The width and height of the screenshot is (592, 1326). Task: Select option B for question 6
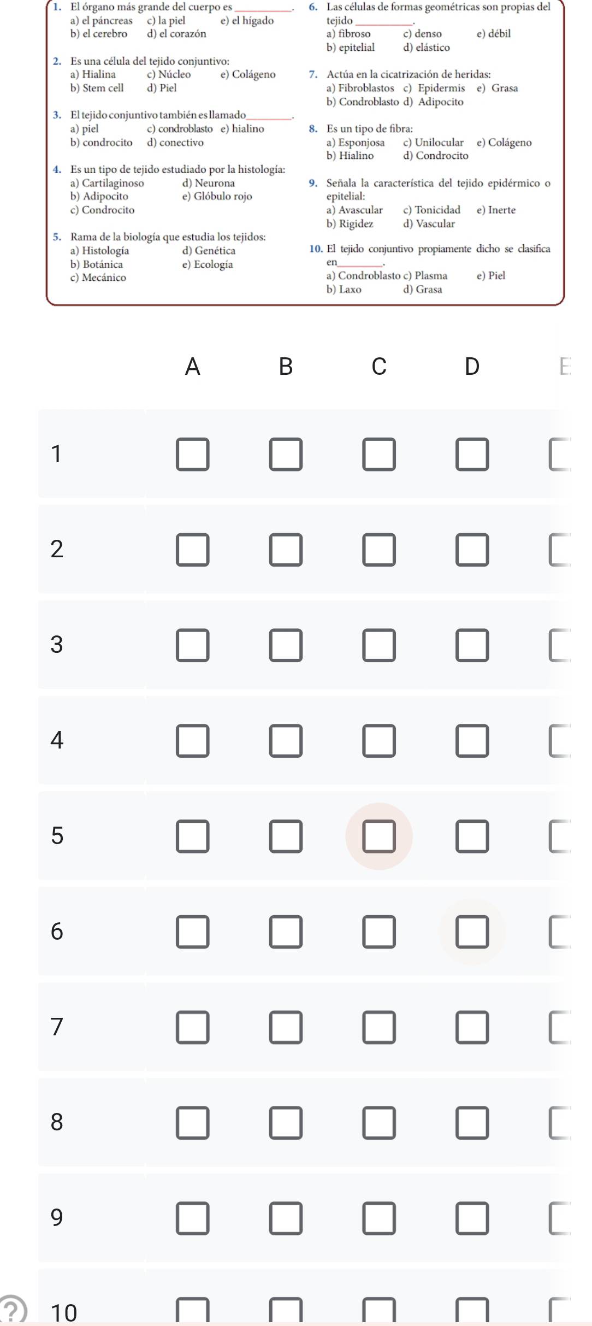click(286, 932)
